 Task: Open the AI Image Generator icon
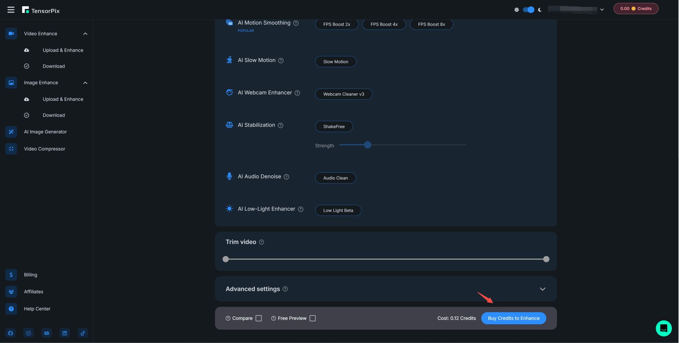pyautogui.click(x=11, y=132)
